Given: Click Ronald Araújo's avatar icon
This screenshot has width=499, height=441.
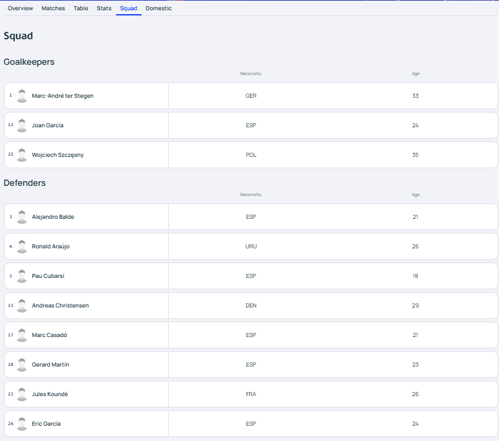Looking at the screenshot, I should [22, 247].
